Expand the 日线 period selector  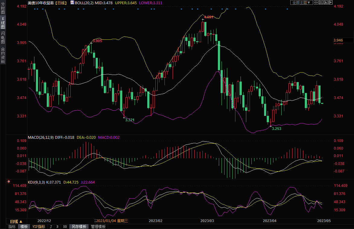pos(17,221)
